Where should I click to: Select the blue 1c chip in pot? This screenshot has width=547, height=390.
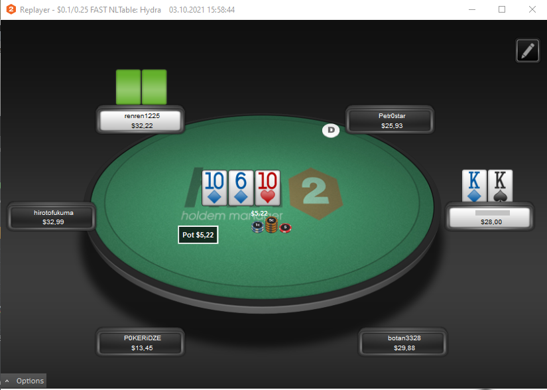pyautogui.click(x=257, y=227)
